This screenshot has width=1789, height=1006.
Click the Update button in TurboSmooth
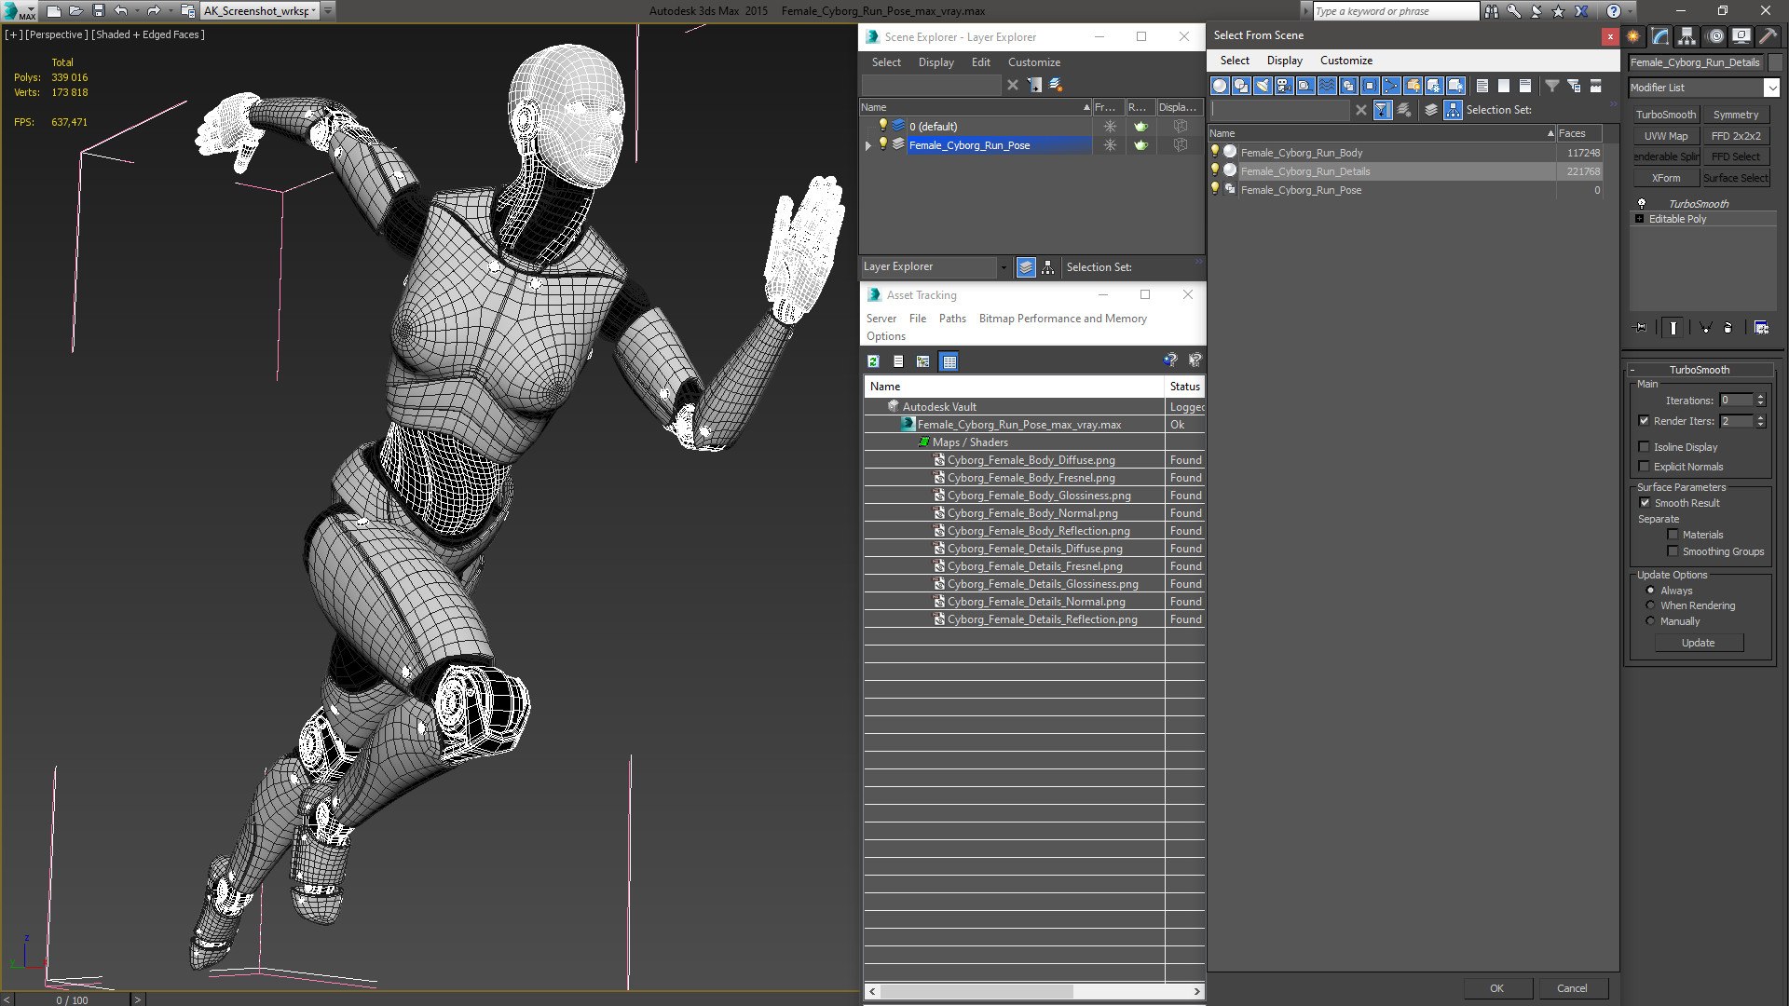[x=1698, y=643]
